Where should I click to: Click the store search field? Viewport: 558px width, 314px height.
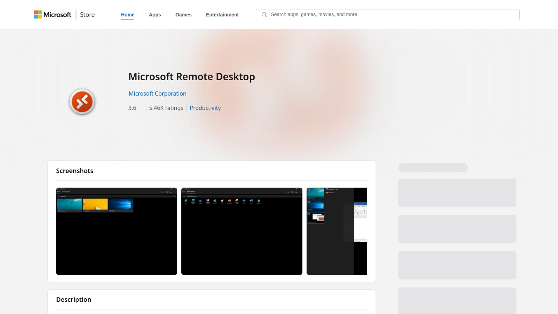pos(388,14)
